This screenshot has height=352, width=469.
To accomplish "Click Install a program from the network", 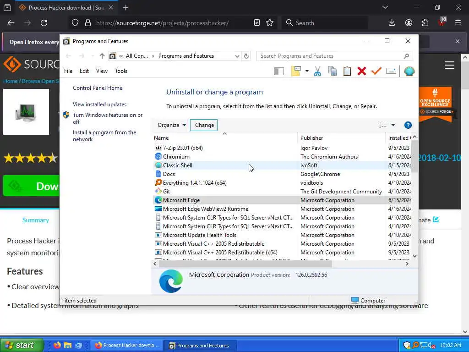I will (x=104, y=136).
